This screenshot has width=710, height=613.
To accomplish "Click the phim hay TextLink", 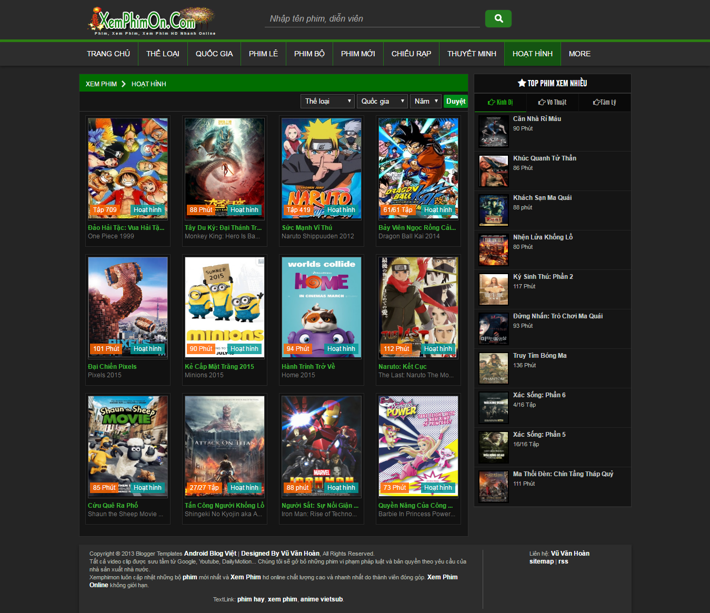I will click(x=251, y=599).
